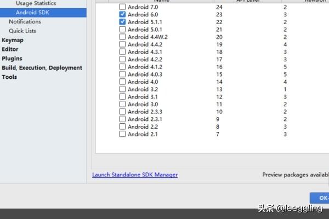
Task: Select the Android 4.0.3 checkbox
Action: tap(122, 74)
